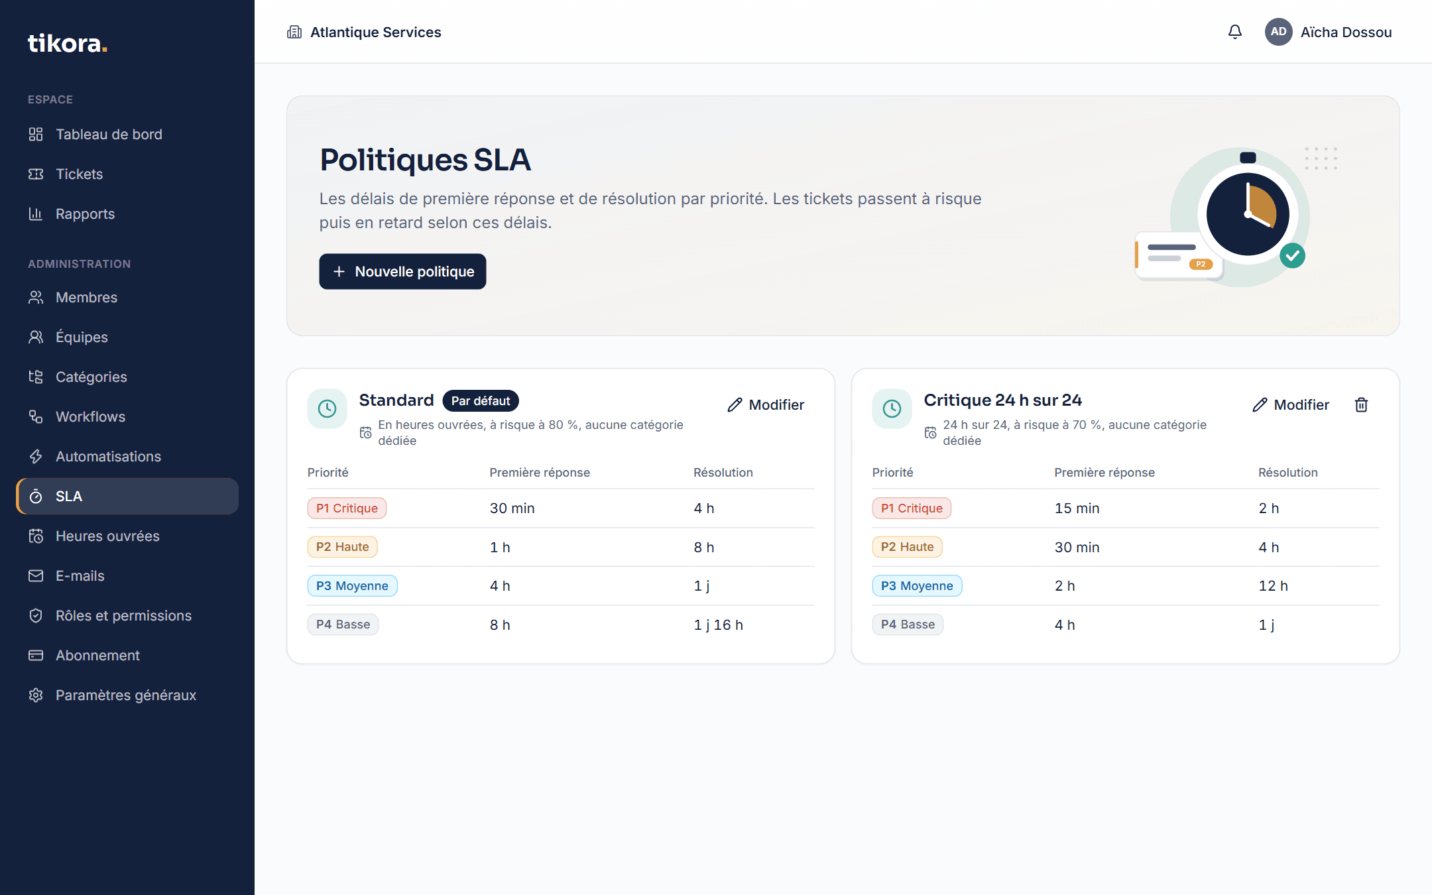Image resolution: width=1432 pixels, height=895 pixels.
Task: Click the '15 min' first response value
Action: point(1077,508)
